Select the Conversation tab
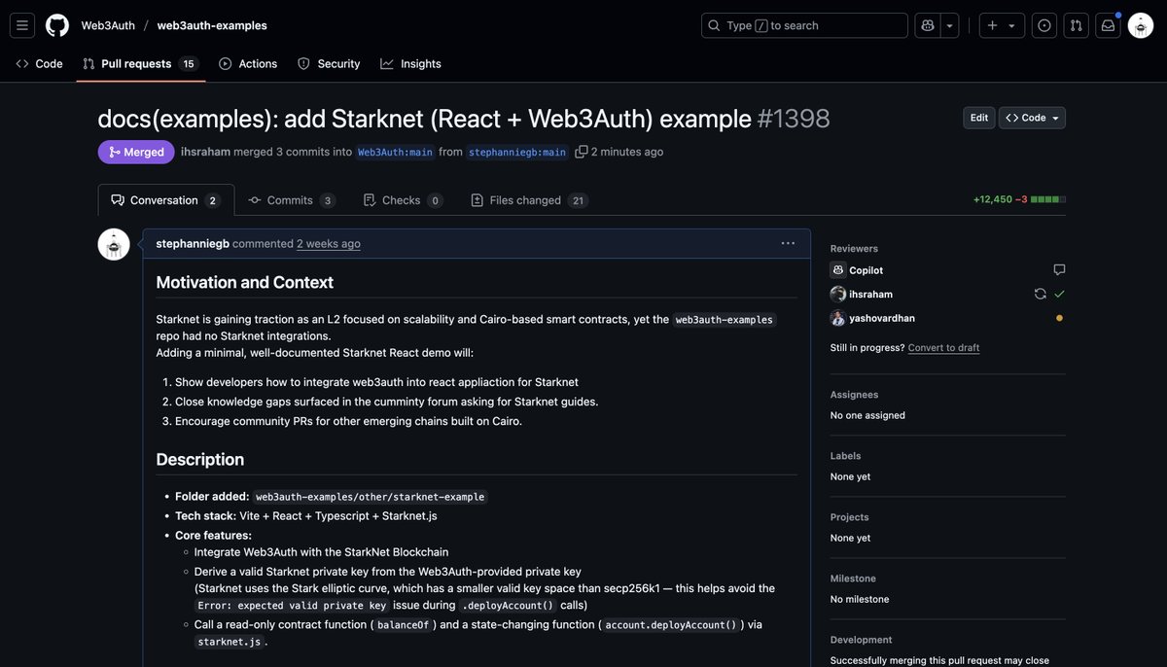Viewport: 1167px width, 667px height. 166,200
